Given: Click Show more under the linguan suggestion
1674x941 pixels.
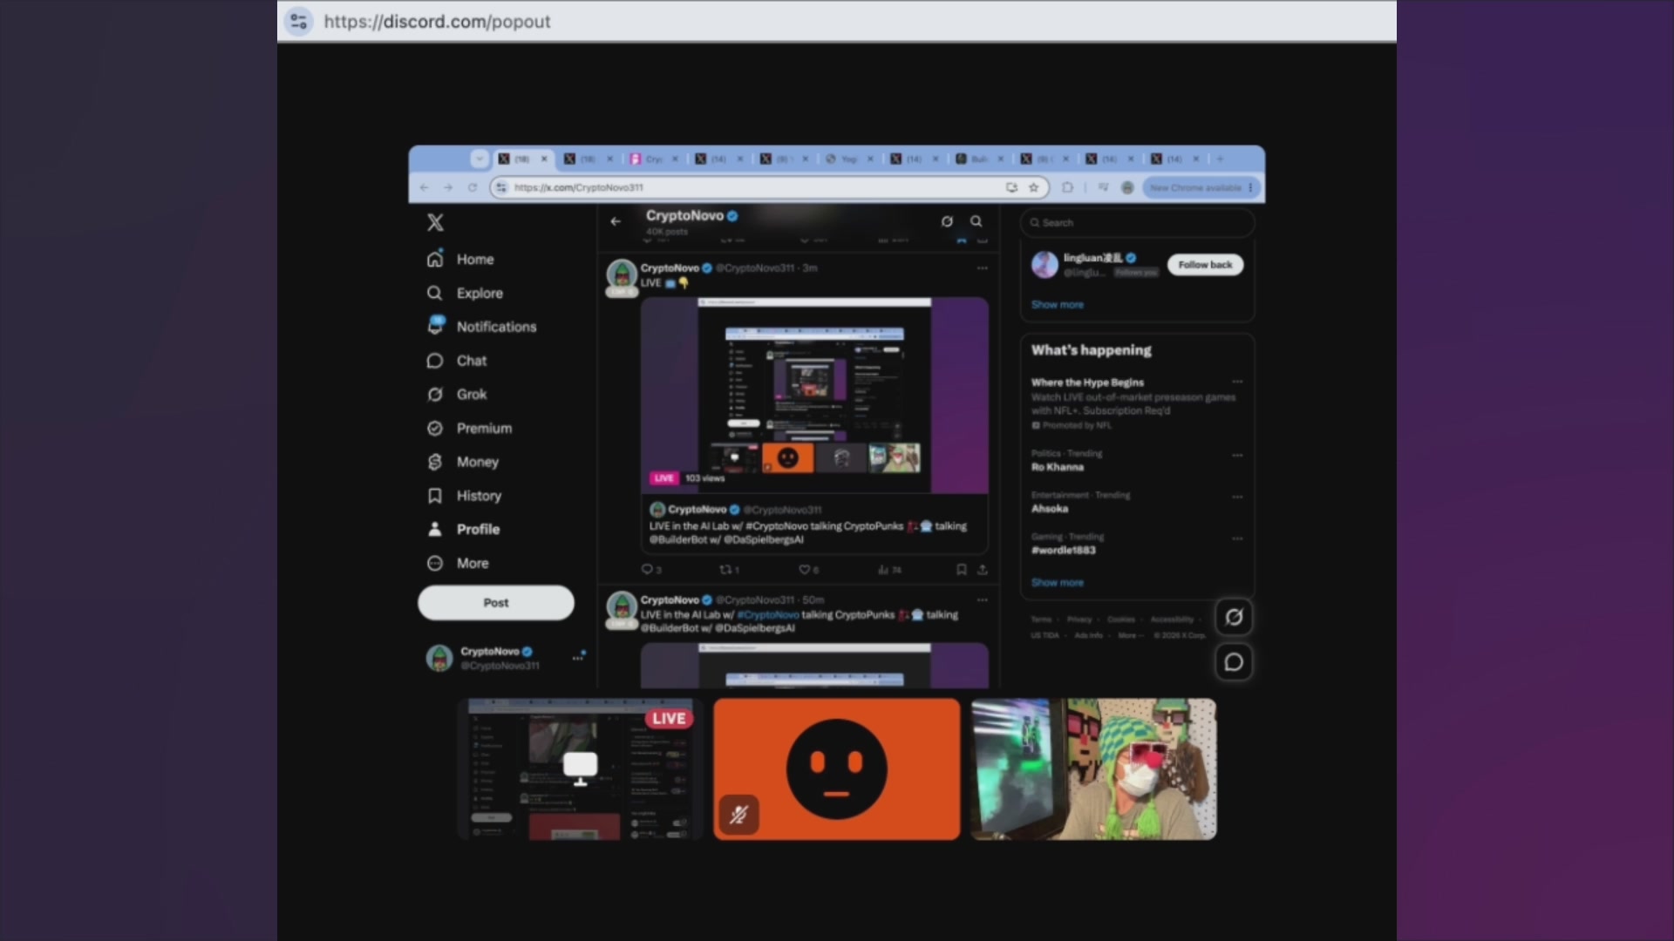Looking at the screenshot, I should click(1057, 305).
